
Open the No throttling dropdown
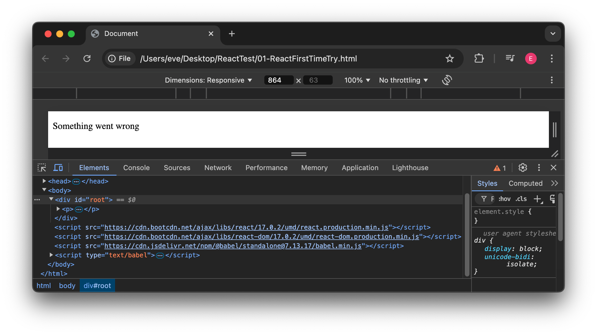pyautogui.click(x=403, y=80)
